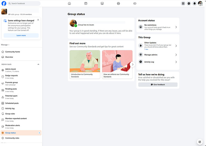Expand the Manage dropdown

click(5, 45)
